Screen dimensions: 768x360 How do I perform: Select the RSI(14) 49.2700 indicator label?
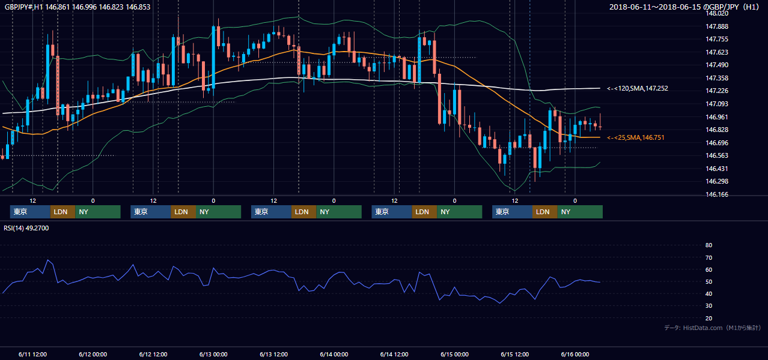[x=26, y=228]
